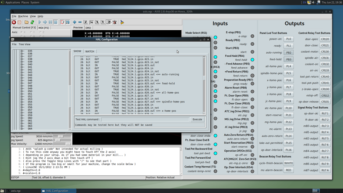Click the Execute button
The width and height of the screenshot is (343, 193).
(197, 120)
